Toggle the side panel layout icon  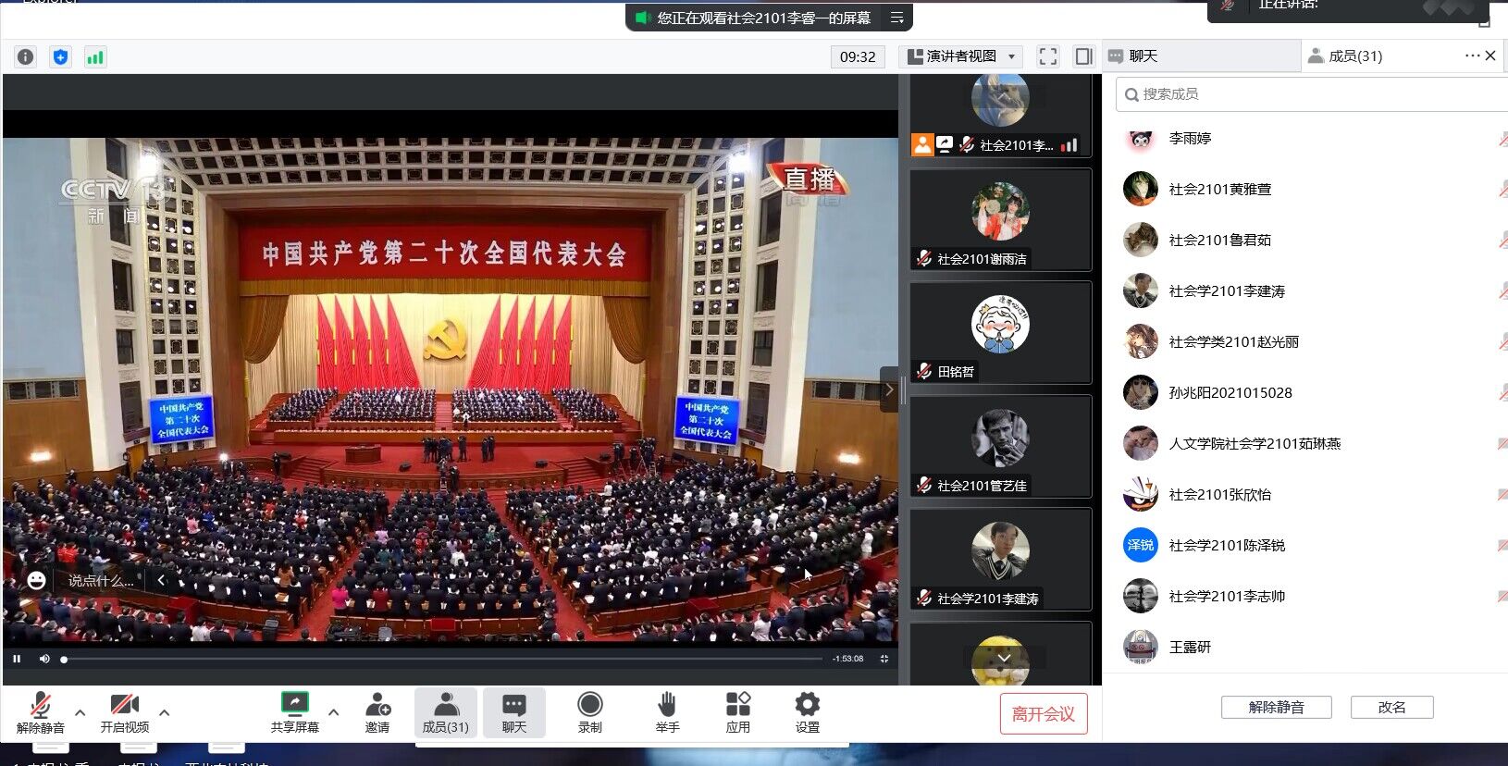pyautogui.click(x=1083, y=56)
